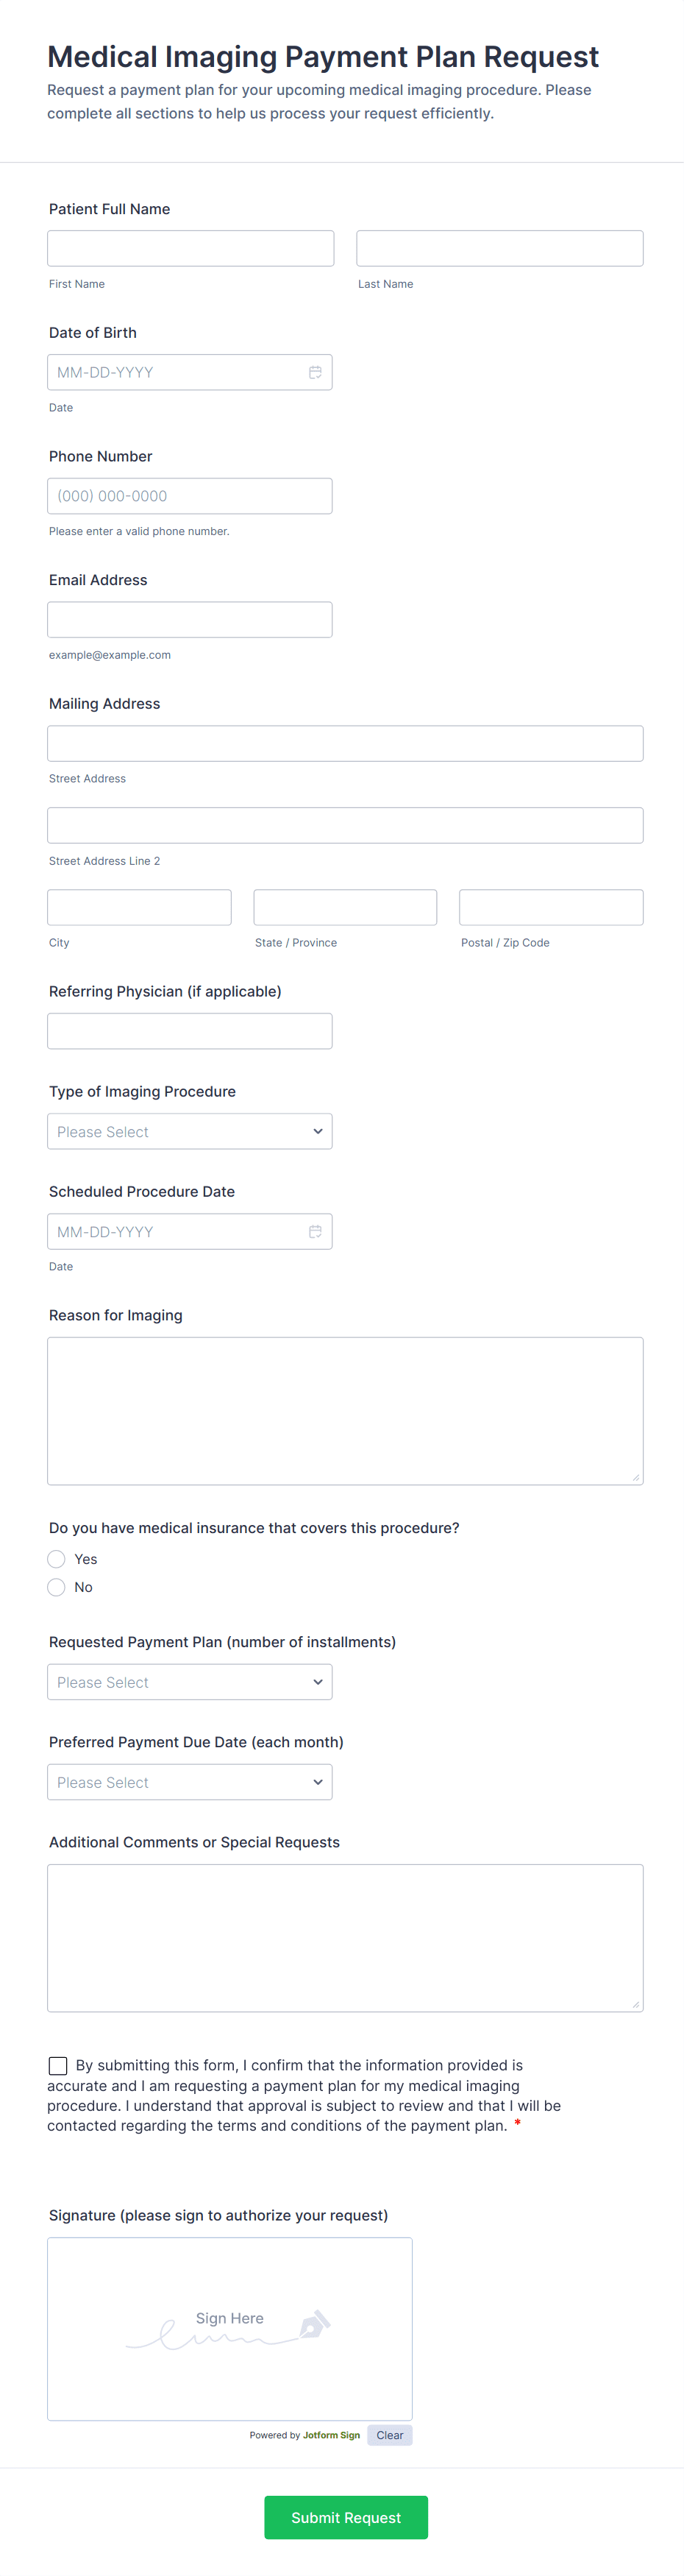Click the pen icon in the signature box
The width and height of the screenshot is (684, 2576).
click(x=314, y=2323)
